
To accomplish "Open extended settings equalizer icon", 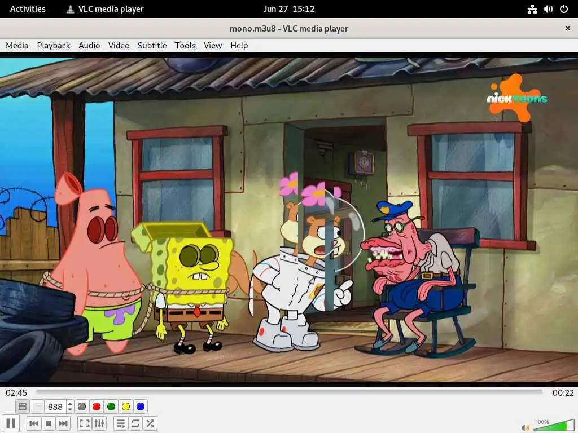I will (99, 423).
